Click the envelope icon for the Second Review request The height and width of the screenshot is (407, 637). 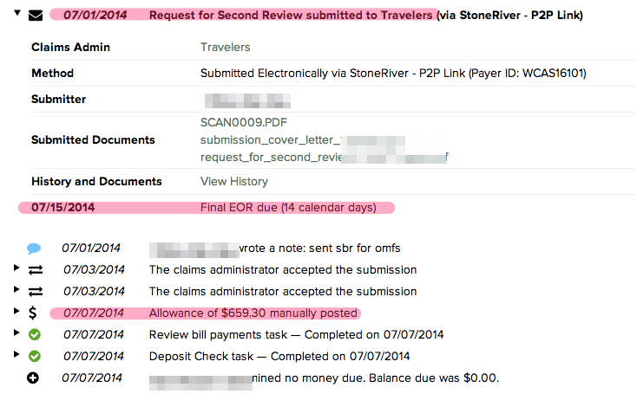[36, 16]
